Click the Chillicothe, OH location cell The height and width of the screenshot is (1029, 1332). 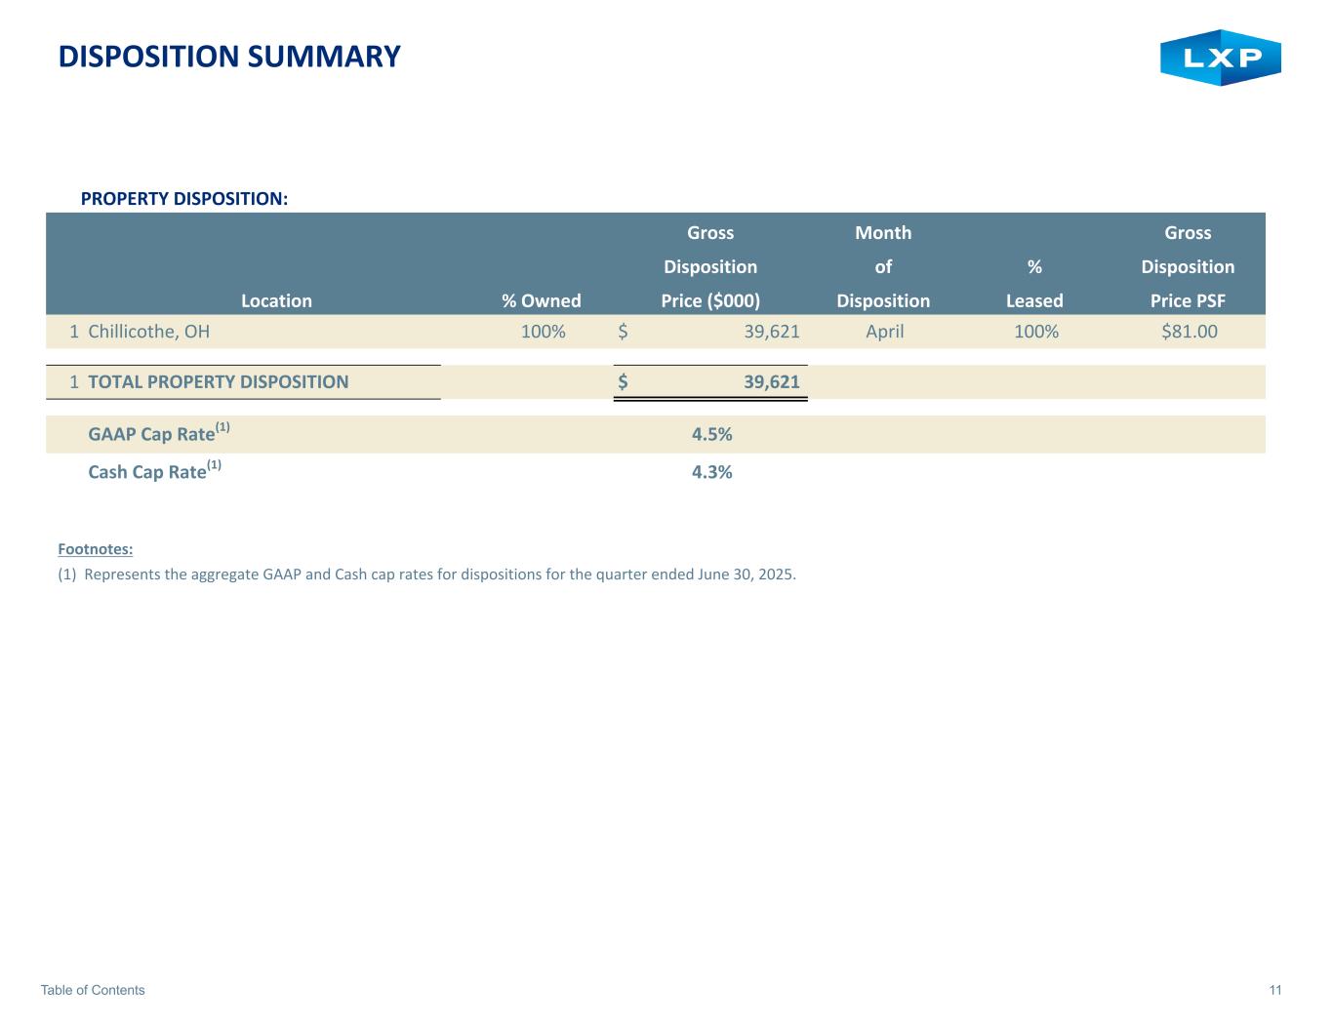tap(148, 332)
